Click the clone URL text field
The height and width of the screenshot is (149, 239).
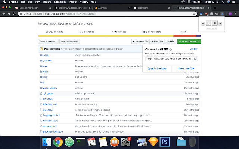pos(169,59)
